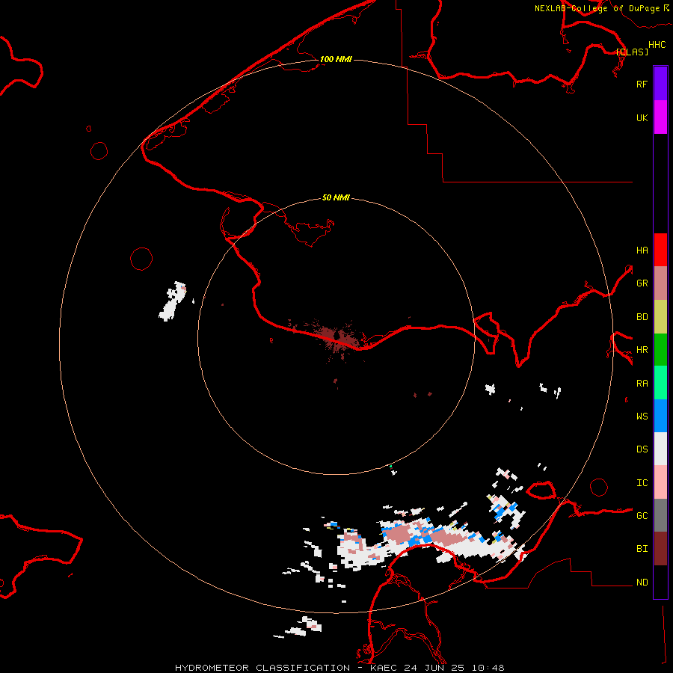Click the 100 NMI range ring label
Screen dimensions: 673x673
pyautogui.click(x=336, y=59)
